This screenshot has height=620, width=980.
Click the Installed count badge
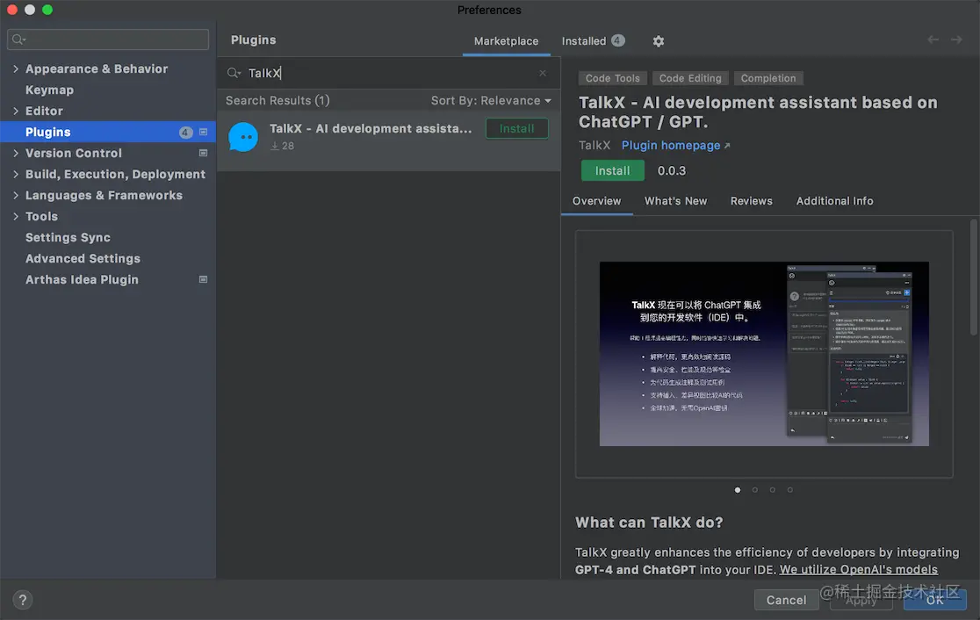[x=617, y=40]
